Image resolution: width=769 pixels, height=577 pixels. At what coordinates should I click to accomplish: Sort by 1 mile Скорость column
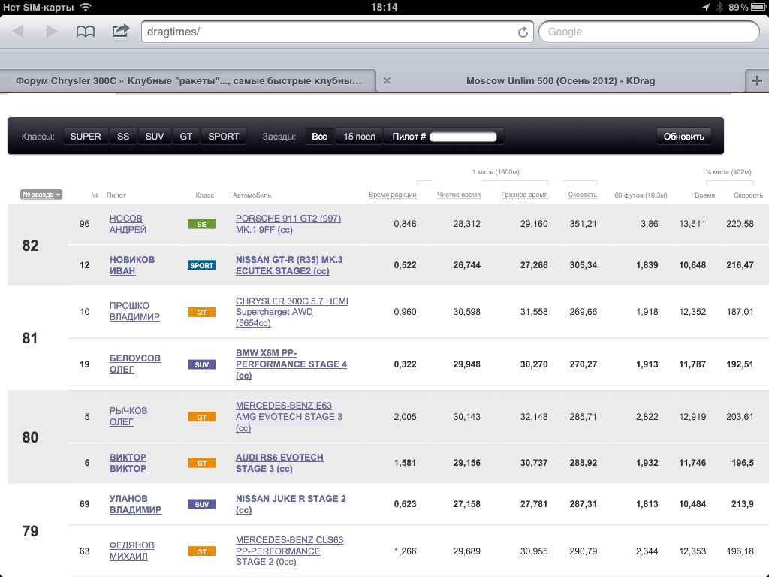click(583, 195)
